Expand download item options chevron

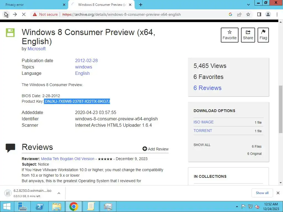pyautogui.click(x=59, y=193)
